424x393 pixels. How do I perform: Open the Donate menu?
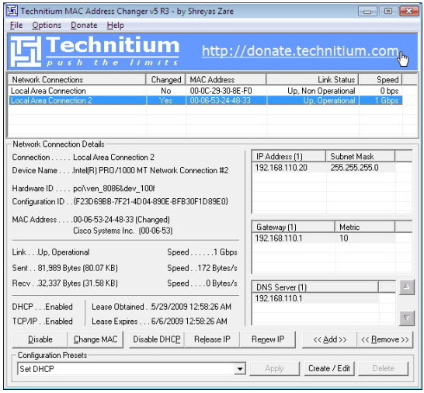84,25
